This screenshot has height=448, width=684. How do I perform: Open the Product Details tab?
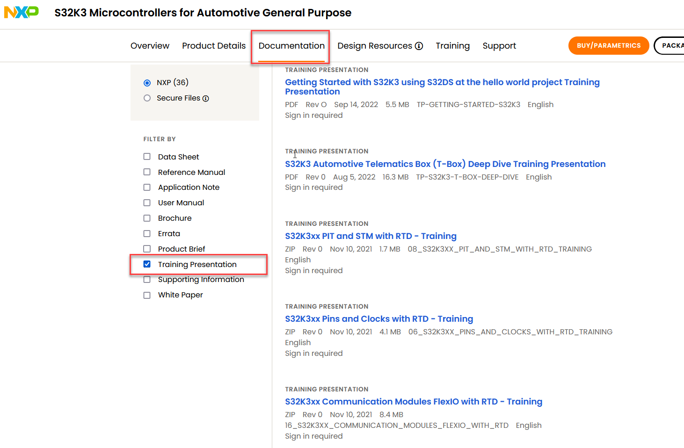(x=214, y=46)
